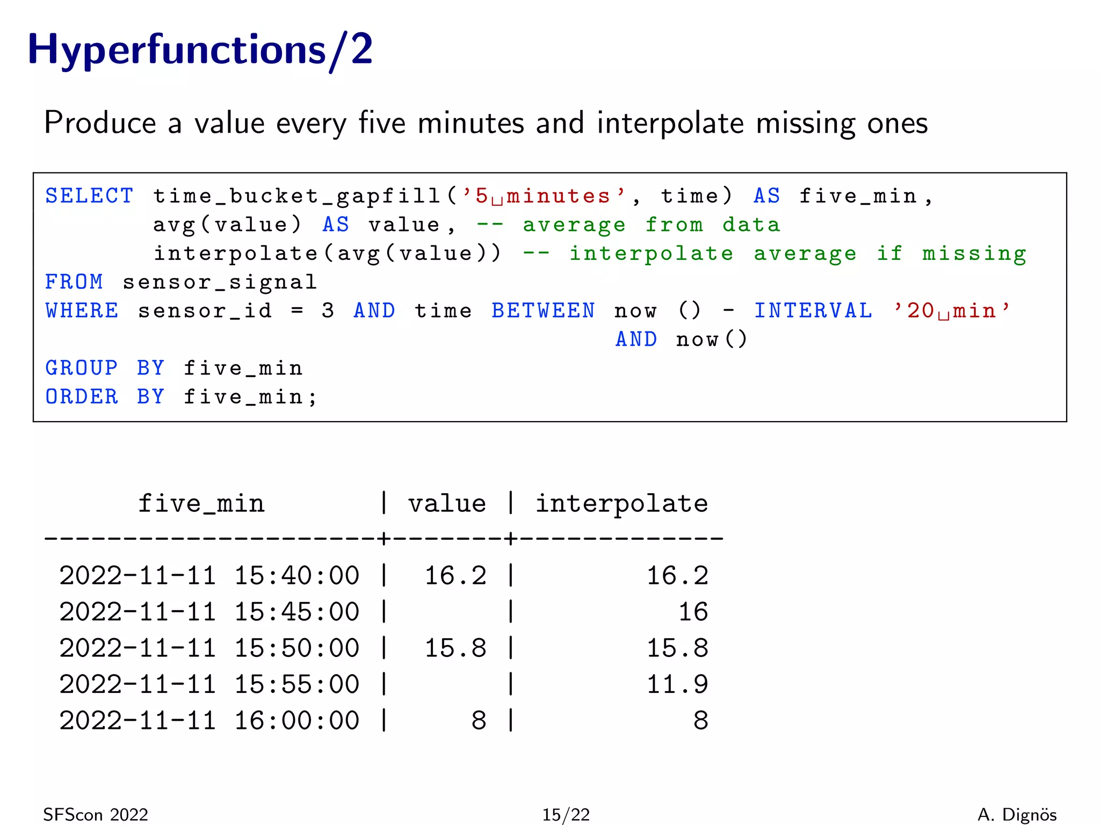The height and width of the screenshot is (825, 1100).
Task: Click 'interpolate(avg(value))' in the code
Action: 328,254
